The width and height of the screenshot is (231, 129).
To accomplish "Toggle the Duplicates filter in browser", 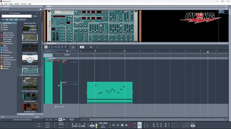I will [x=22, y=20].
